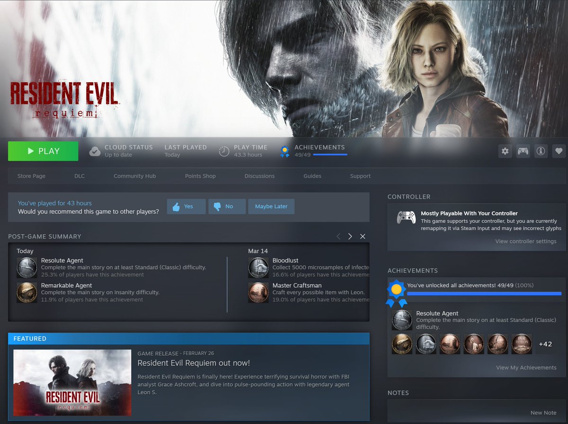Click "You've played for 43 hours" link

click(x=55, y=203)
